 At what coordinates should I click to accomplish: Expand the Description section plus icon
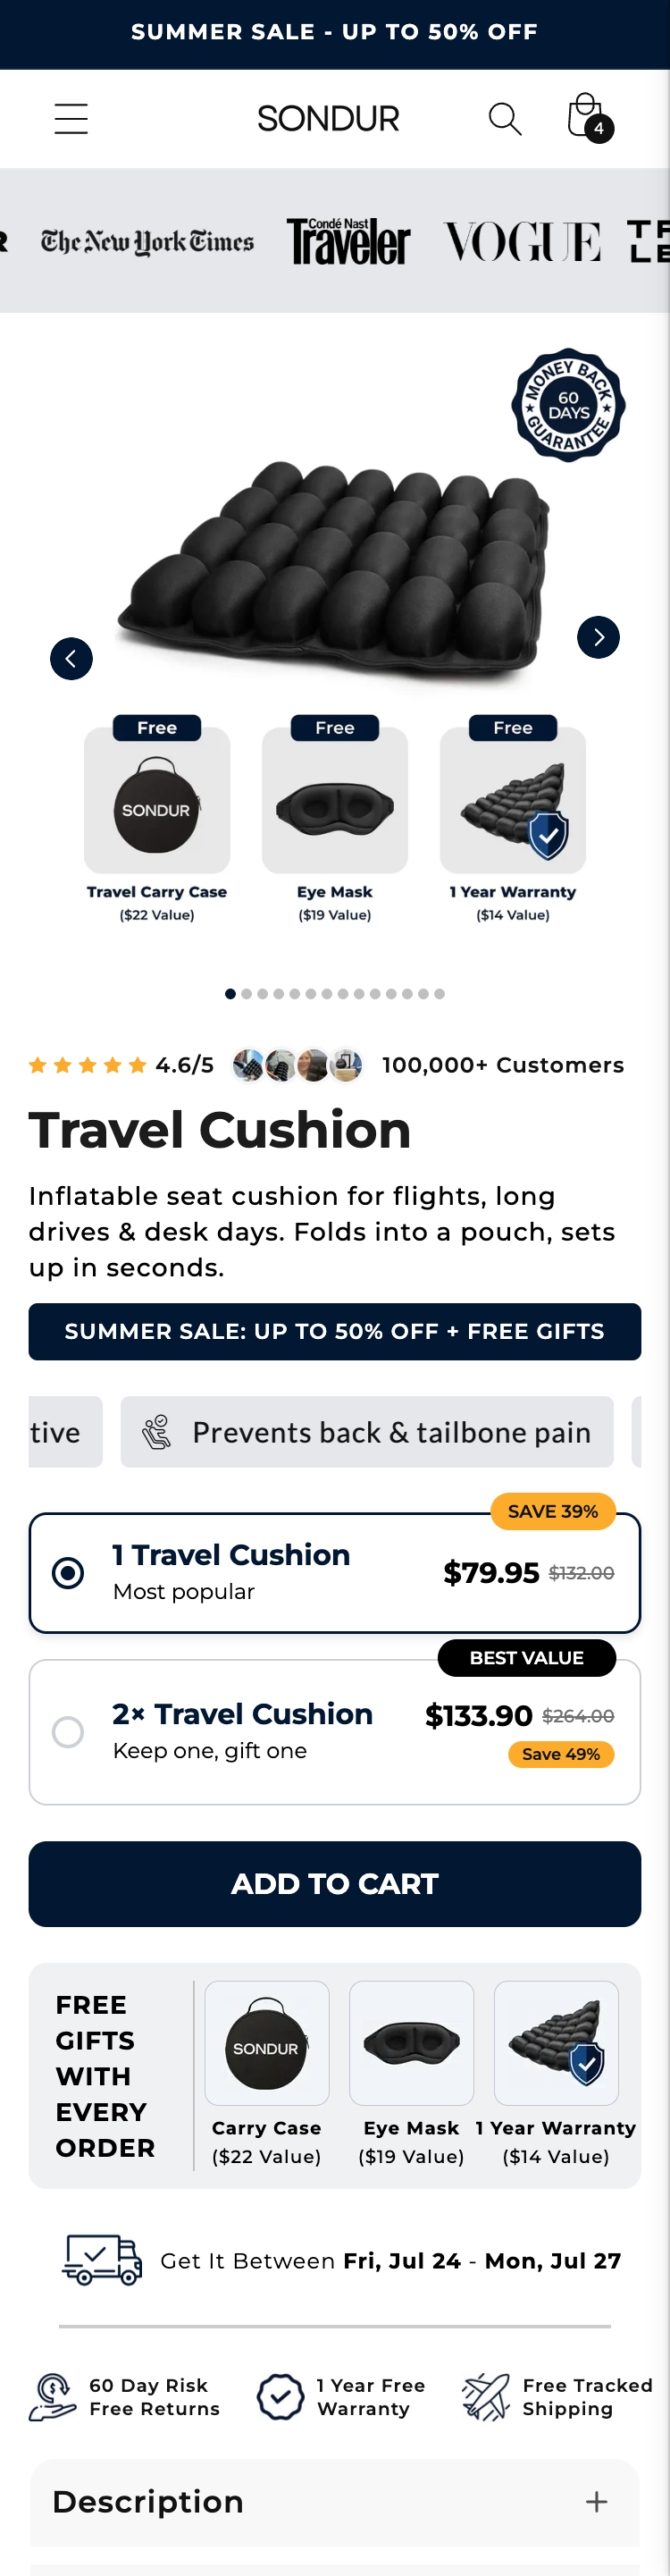point(597,2502)
